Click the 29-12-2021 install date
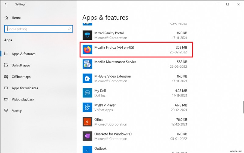 179,110
